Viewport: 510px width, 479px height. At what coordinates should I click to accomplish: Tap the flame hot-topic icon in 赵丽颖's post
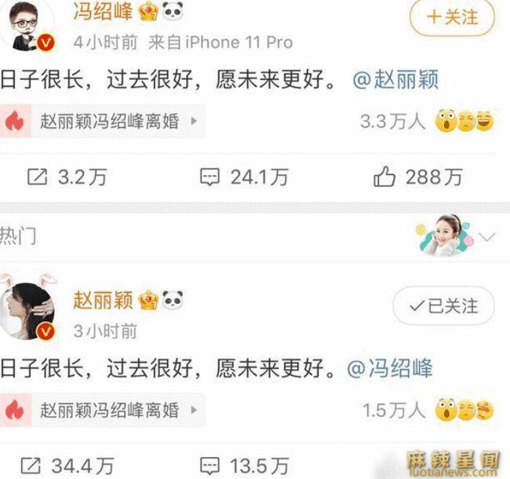pos(15,410)
